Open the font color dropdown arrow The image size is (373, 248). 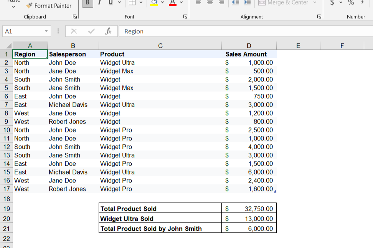click(x=181, y=3)
